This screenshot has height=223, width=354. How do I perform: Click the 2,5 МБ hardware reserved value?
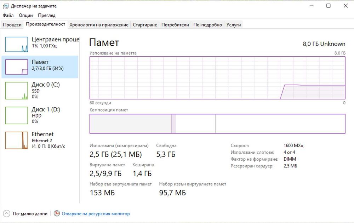pos(290,166)
